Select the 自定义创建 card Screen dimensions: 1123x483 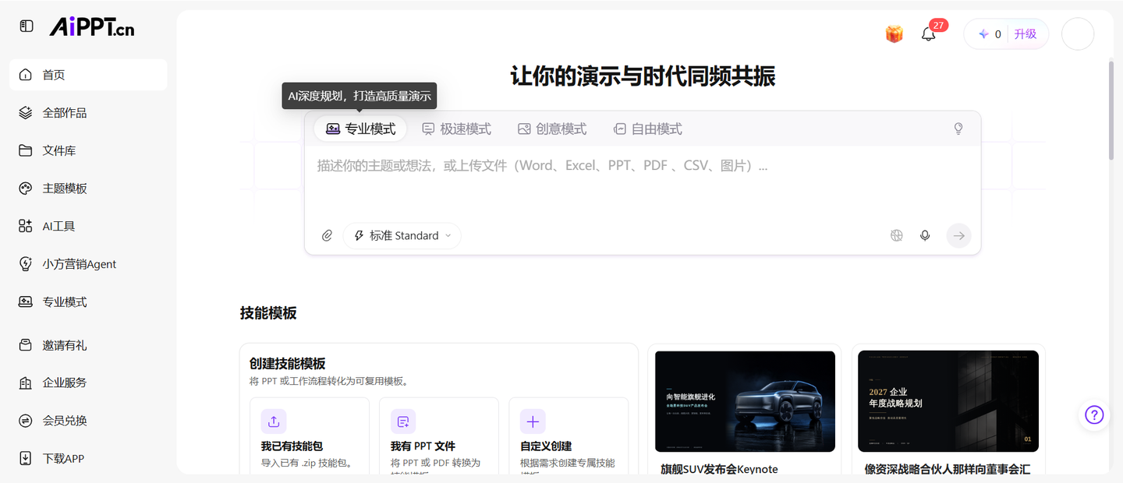click(569, 436)
